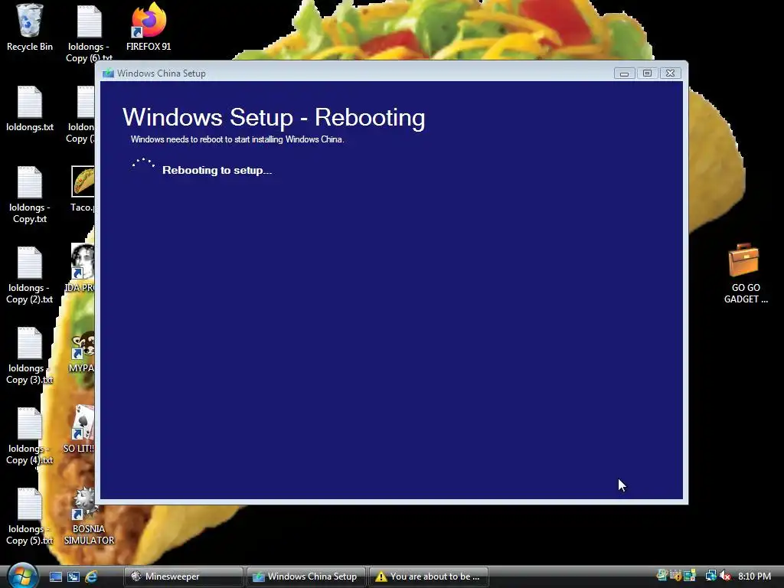784x588 pixels.
Task: Click the 8:10 PM taskbar clock
Action: point(754,577)
